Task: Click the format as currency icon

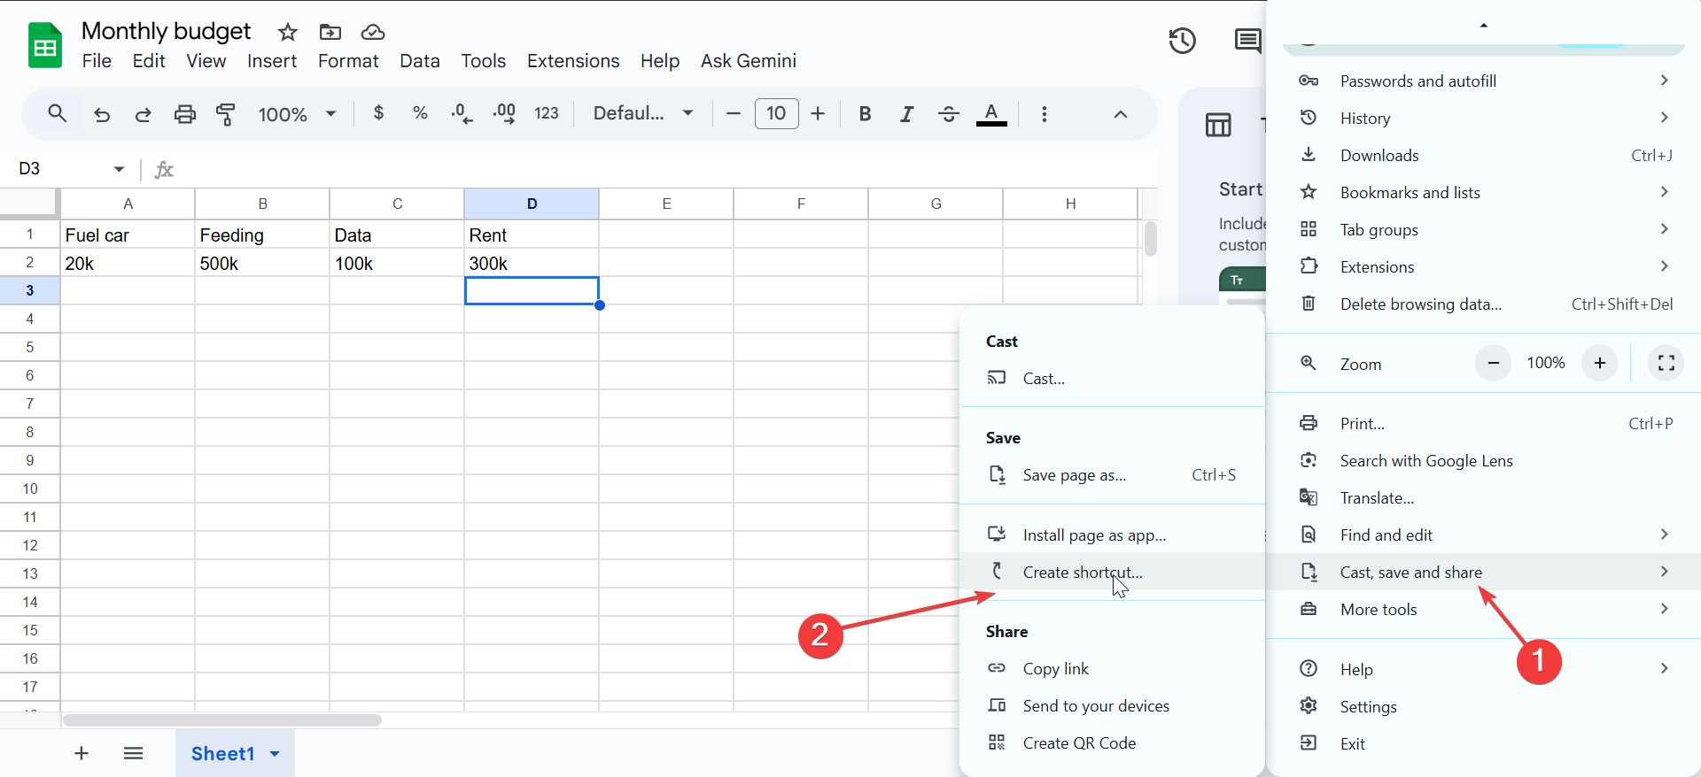Action: point(378,113)
